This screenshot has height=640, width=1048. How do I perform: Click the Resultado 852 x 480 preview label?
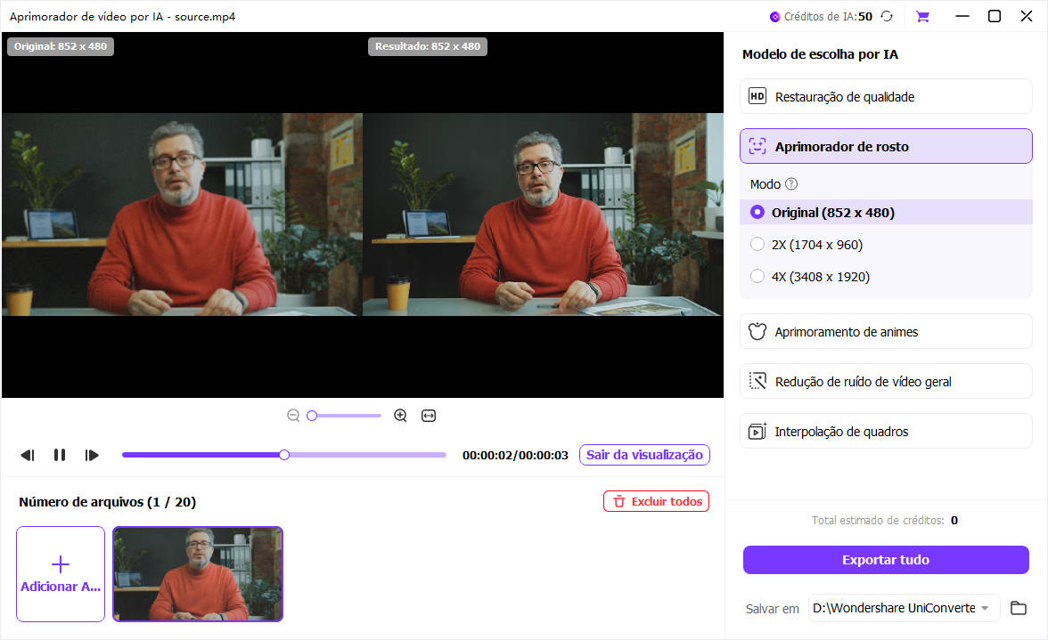coord(427,46)
